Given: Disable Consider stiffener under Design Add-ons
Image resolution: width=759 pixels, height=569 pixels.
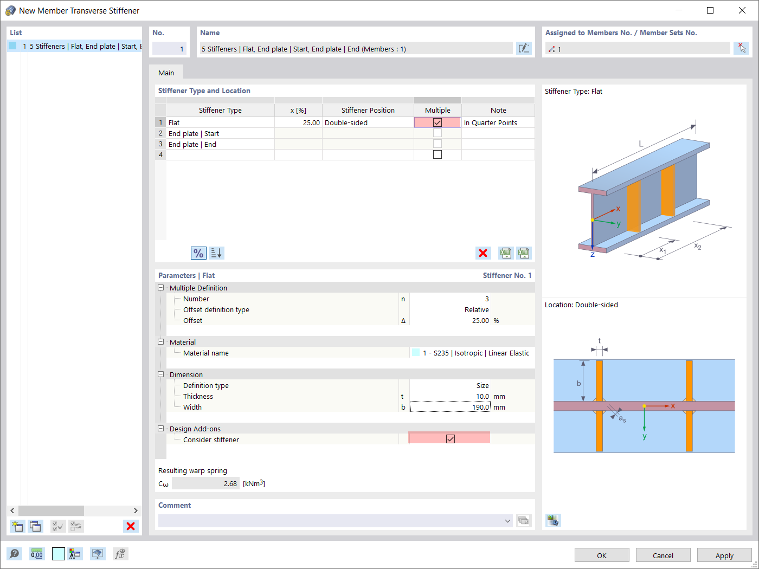Looking at the screenshot, I should 449,438.
